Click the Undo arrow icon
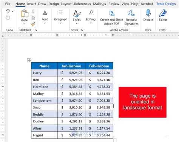Viewport: 179px width, 142px height. point(8,11)
